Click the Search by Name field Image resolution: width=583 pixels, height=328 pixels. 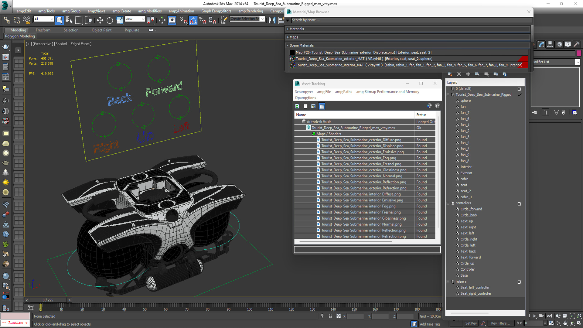coord(411,20)
